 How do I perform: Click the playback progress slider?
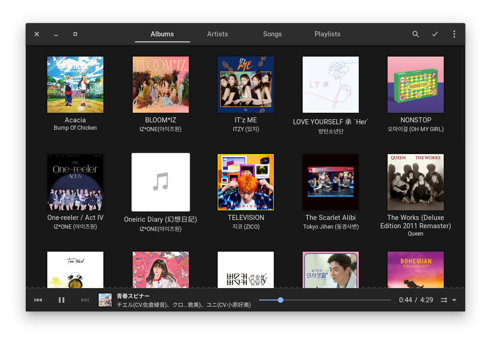tap(325, 300)
